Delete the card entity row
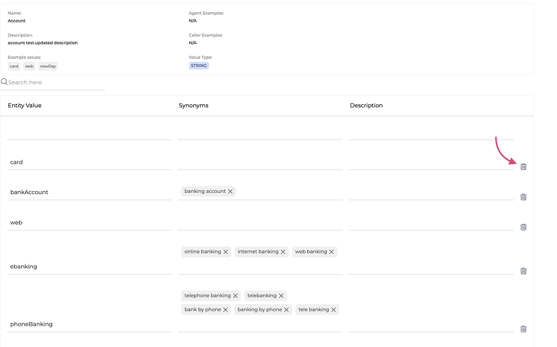 [523, 167]
